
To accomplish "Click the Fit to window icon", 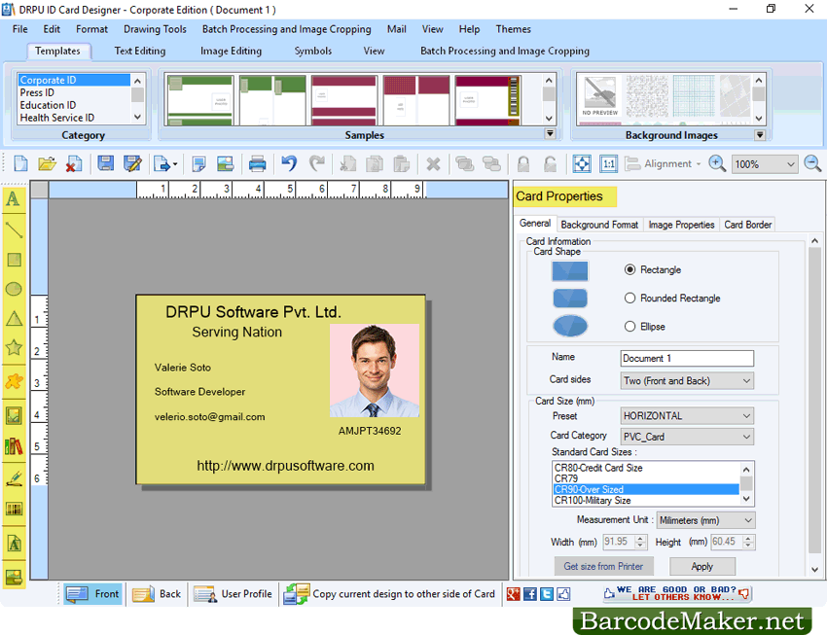I will click(582, 164).
